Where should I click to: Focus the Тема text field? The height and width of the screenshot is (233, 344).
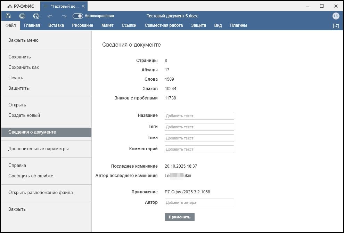point(199,138)
